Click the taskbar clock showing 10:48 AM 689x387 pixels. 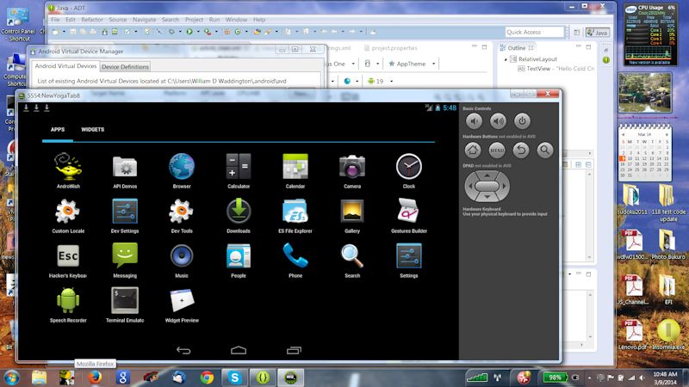point(665,378)
